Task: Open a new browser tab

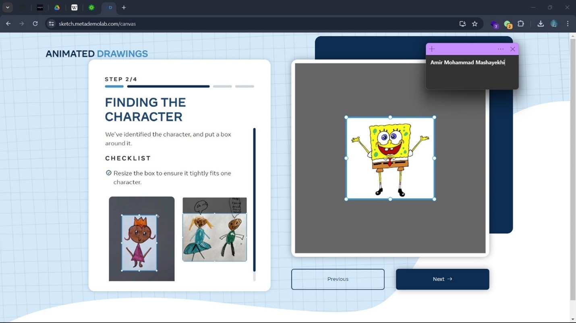Action: 124,8
